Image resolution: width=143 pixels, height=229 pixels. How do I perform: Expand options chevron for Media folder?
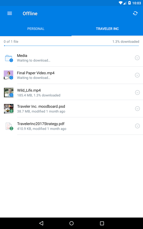pyautogui.click(x=137, y=58)
